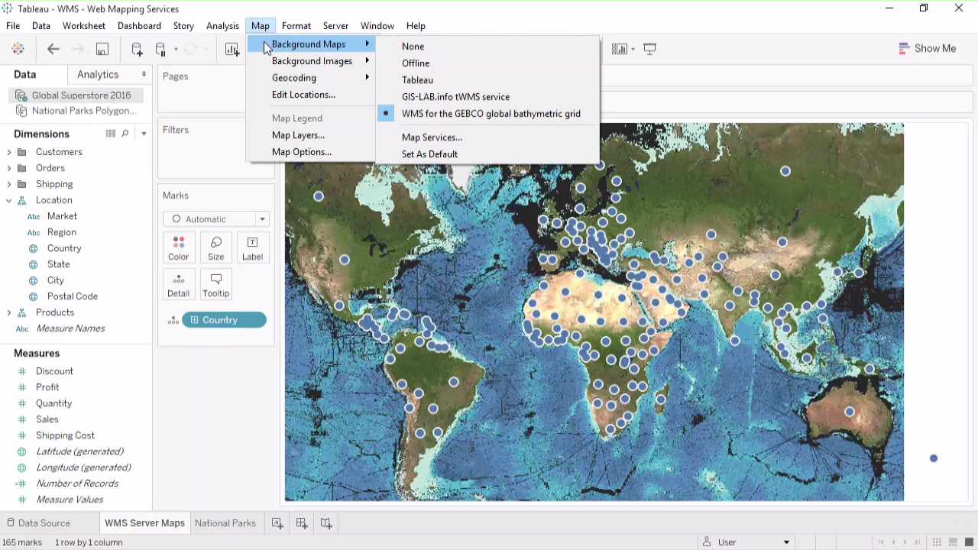Click the new worksheet tab icon
This screenshot has height=550, width=978.
point(277,523)
